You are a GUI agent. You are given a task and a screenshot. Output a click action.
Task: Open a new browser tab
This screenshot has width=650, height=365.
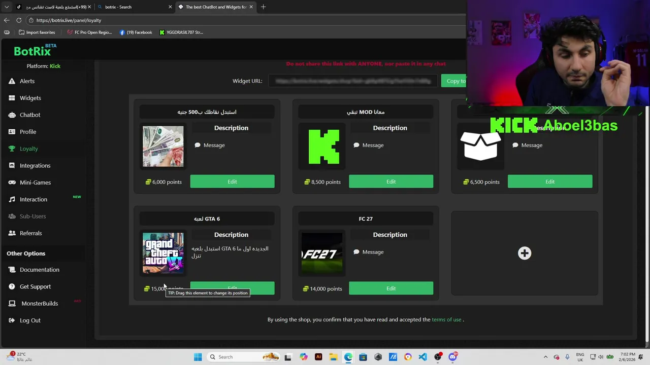tap(263, 7)
